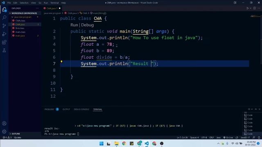Click the Visual Studio Code taskbar icon
The image size is (262, 147).
pos(147,143)
